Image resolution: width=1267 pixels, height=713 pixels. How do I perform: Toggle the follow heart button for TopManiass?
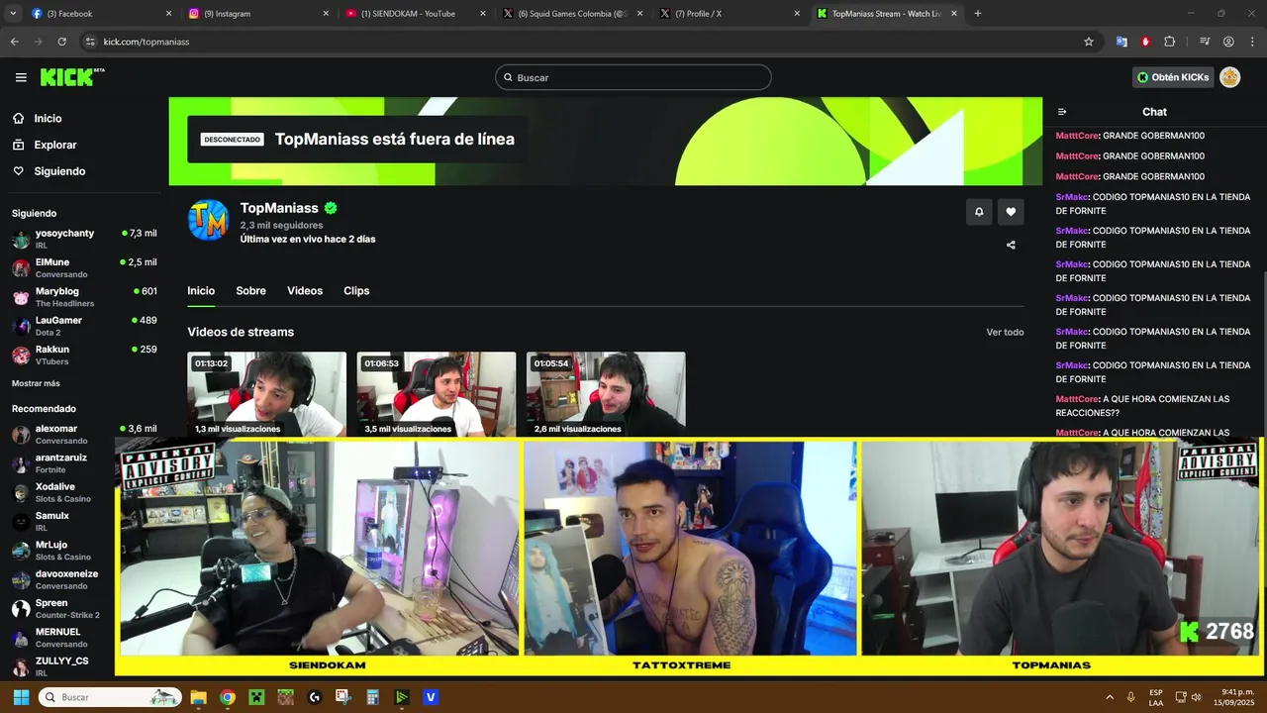pos(1011,211)
